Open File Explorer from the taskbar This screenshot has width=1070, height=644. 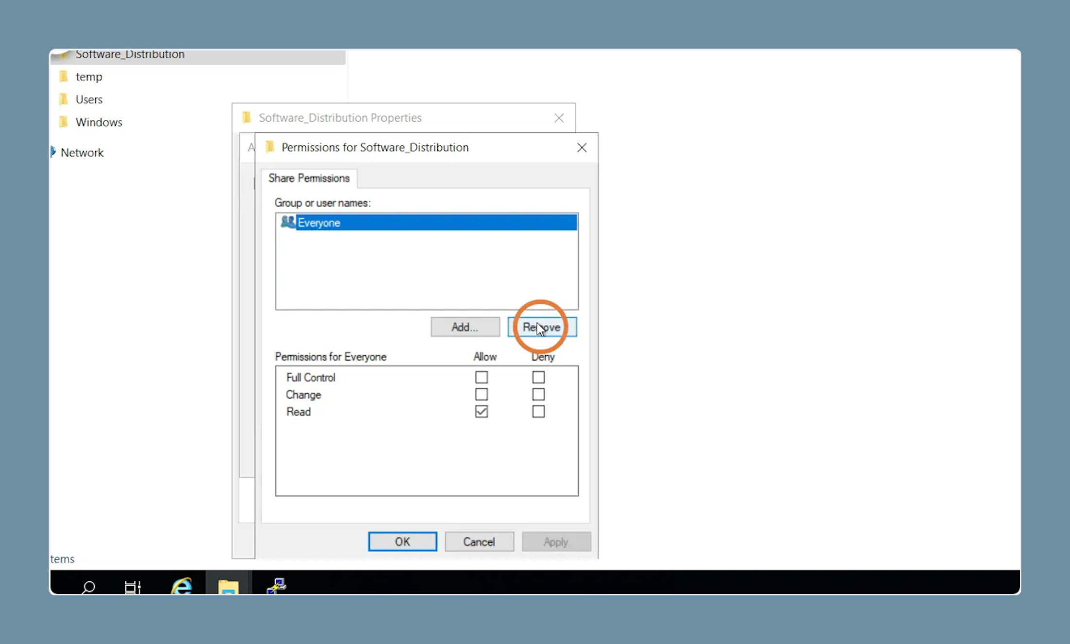(x=228, y=586)
